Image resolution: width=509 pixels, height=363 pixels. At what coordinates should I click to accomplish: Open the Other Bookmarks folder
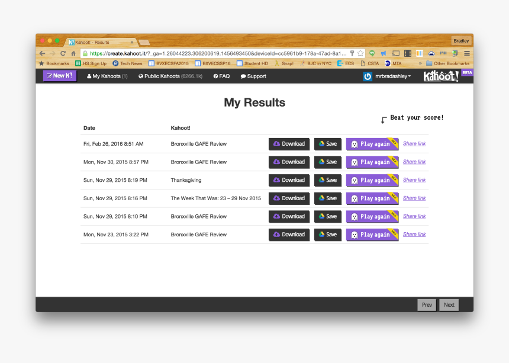click(447, 63)
